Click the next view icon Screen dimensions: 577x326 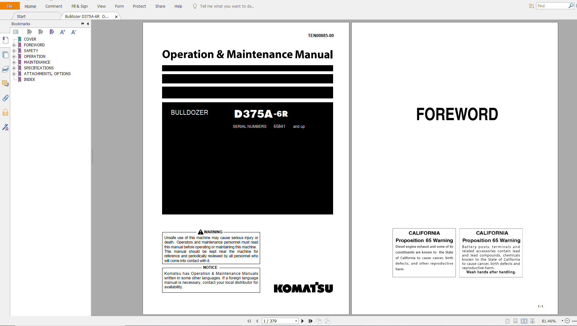pyautogui.click(x=327, y=321)
